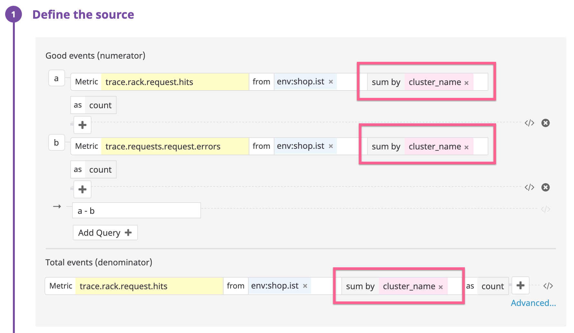574x333 pixels.
Task: Remove query b with its delete icon
Action: coord(545,187)
